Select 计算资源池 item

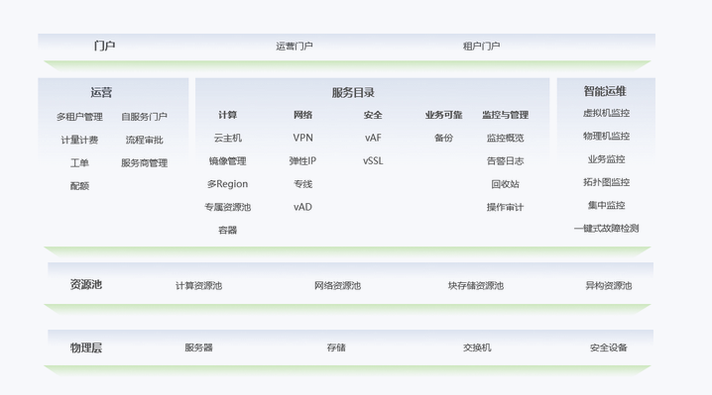198,285
